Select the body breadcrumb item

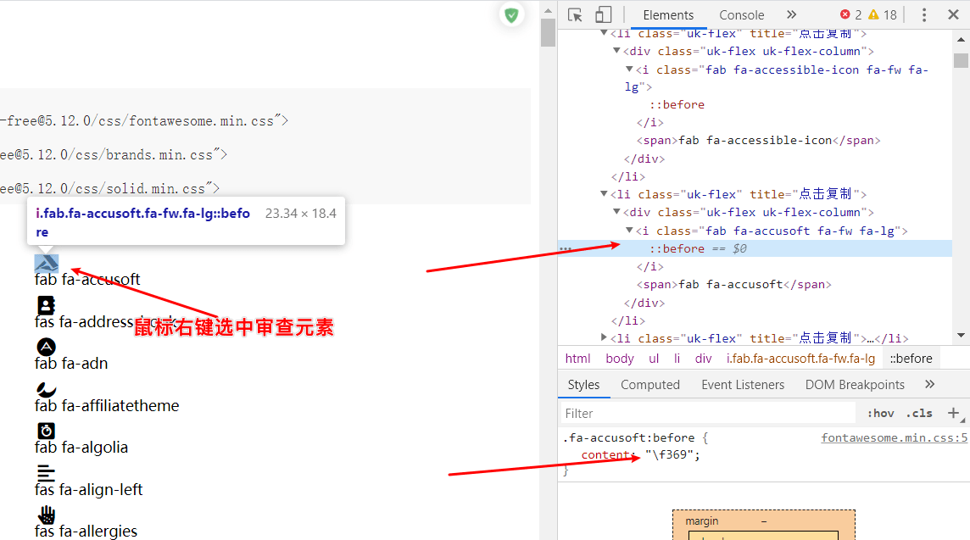(619, 359)
